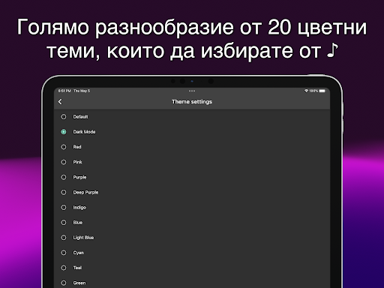Click the 'Deep Purple' label text
384x288 pixels.
click(x=85, y=193)
